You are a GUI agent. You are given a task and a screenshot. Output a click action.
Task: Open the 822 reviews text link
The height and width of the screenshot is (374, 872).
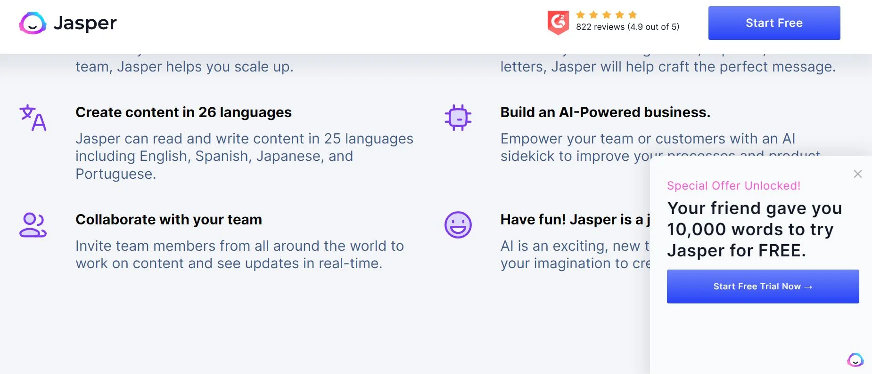pos(627,27)
